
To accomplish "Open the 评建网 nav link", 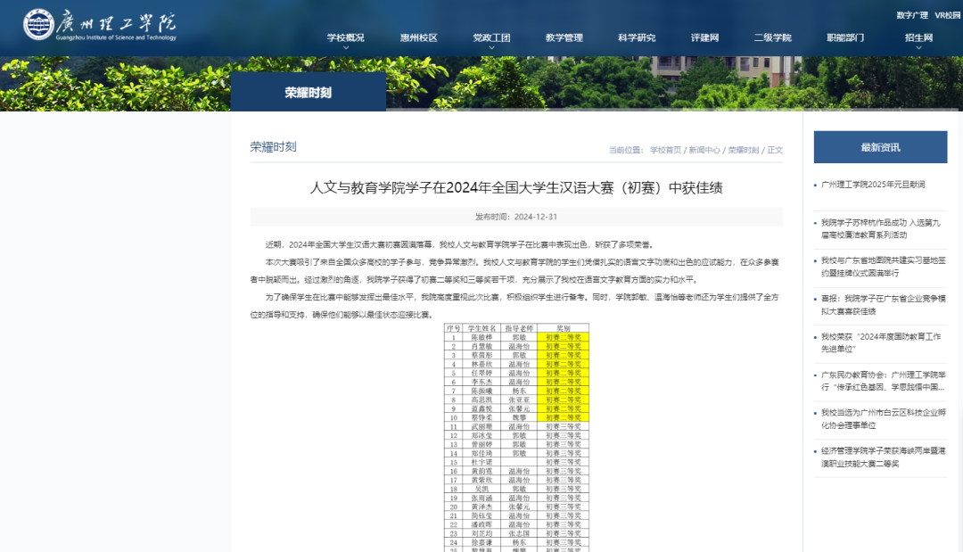I will [704, 37].
